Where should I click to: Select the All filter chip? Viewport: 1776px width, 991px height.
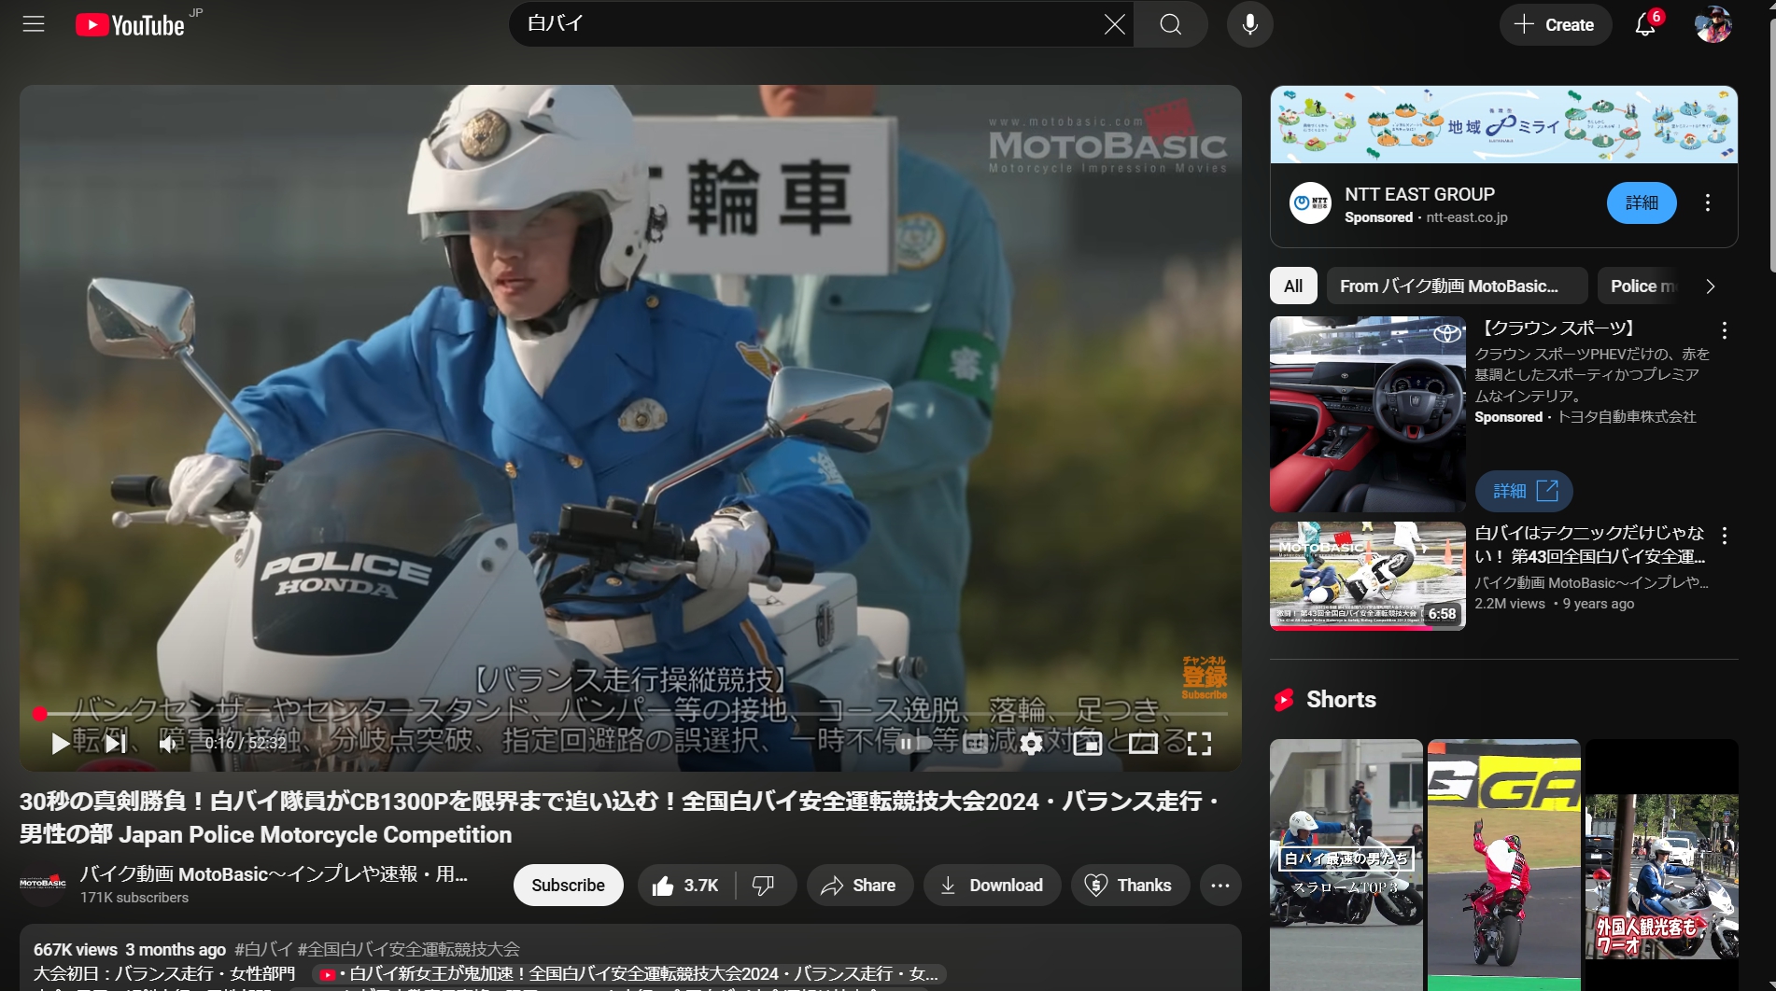[1293, 286]
